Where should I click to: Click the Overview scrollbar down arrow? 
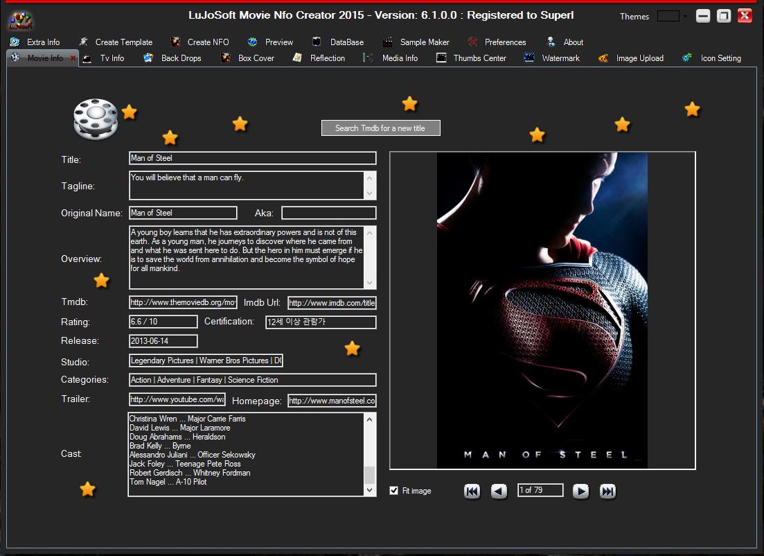tap(370, 282)
